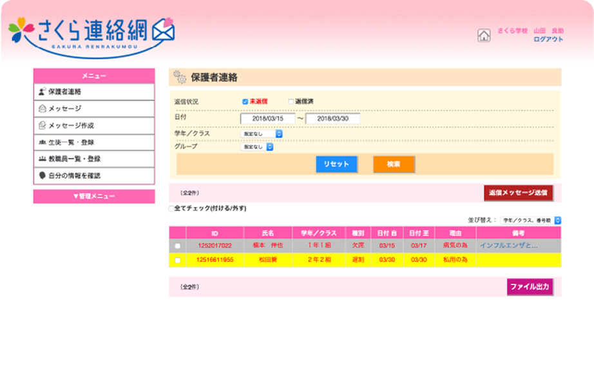Open the グループ dropdown

(257, 147)
